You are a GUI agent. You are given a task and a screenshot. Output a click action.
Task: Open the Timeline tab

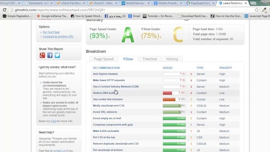coord(150,59)
